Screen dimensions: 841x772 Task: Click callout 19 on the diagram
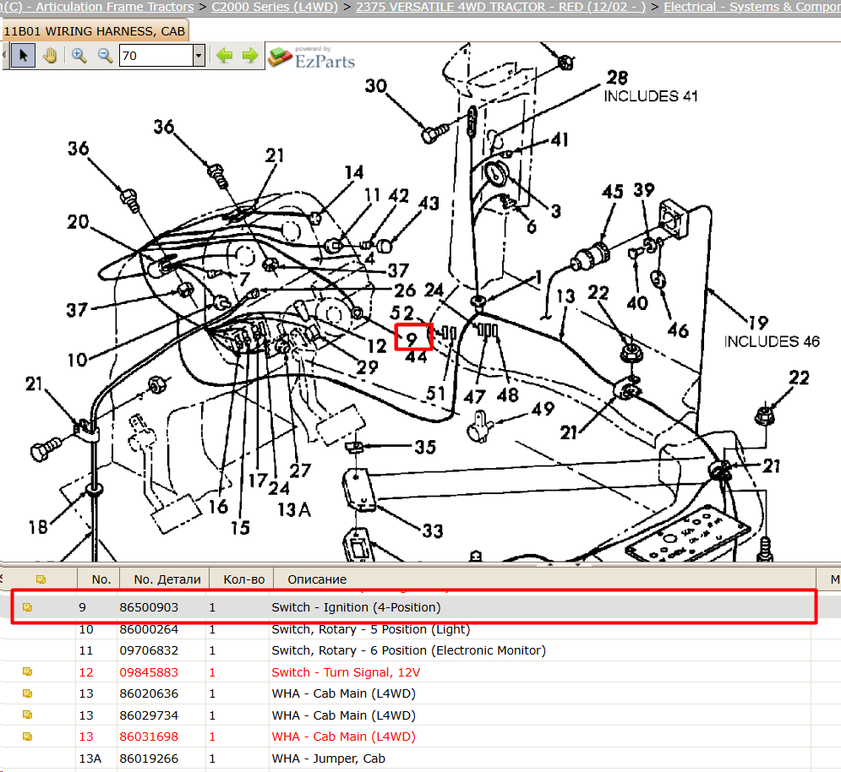click(x=758, y=323)
